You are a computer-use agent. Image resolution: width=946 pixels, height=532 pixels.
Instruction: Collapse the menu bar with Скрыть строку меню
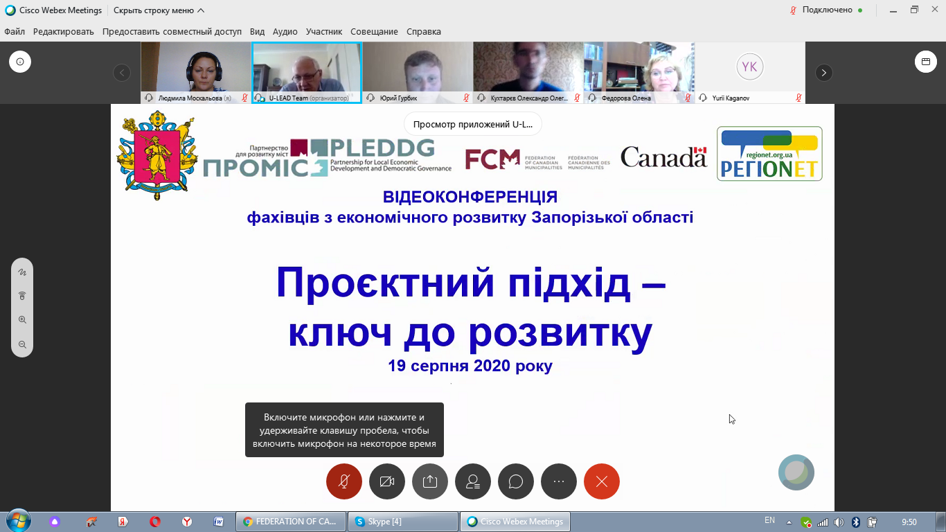(159, 10)
